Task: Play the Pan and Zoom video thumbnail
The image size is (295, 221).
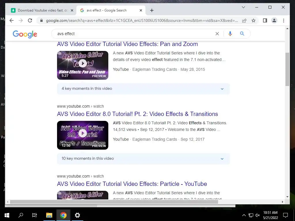Action: pyautogui.click(x=83, y=65)
